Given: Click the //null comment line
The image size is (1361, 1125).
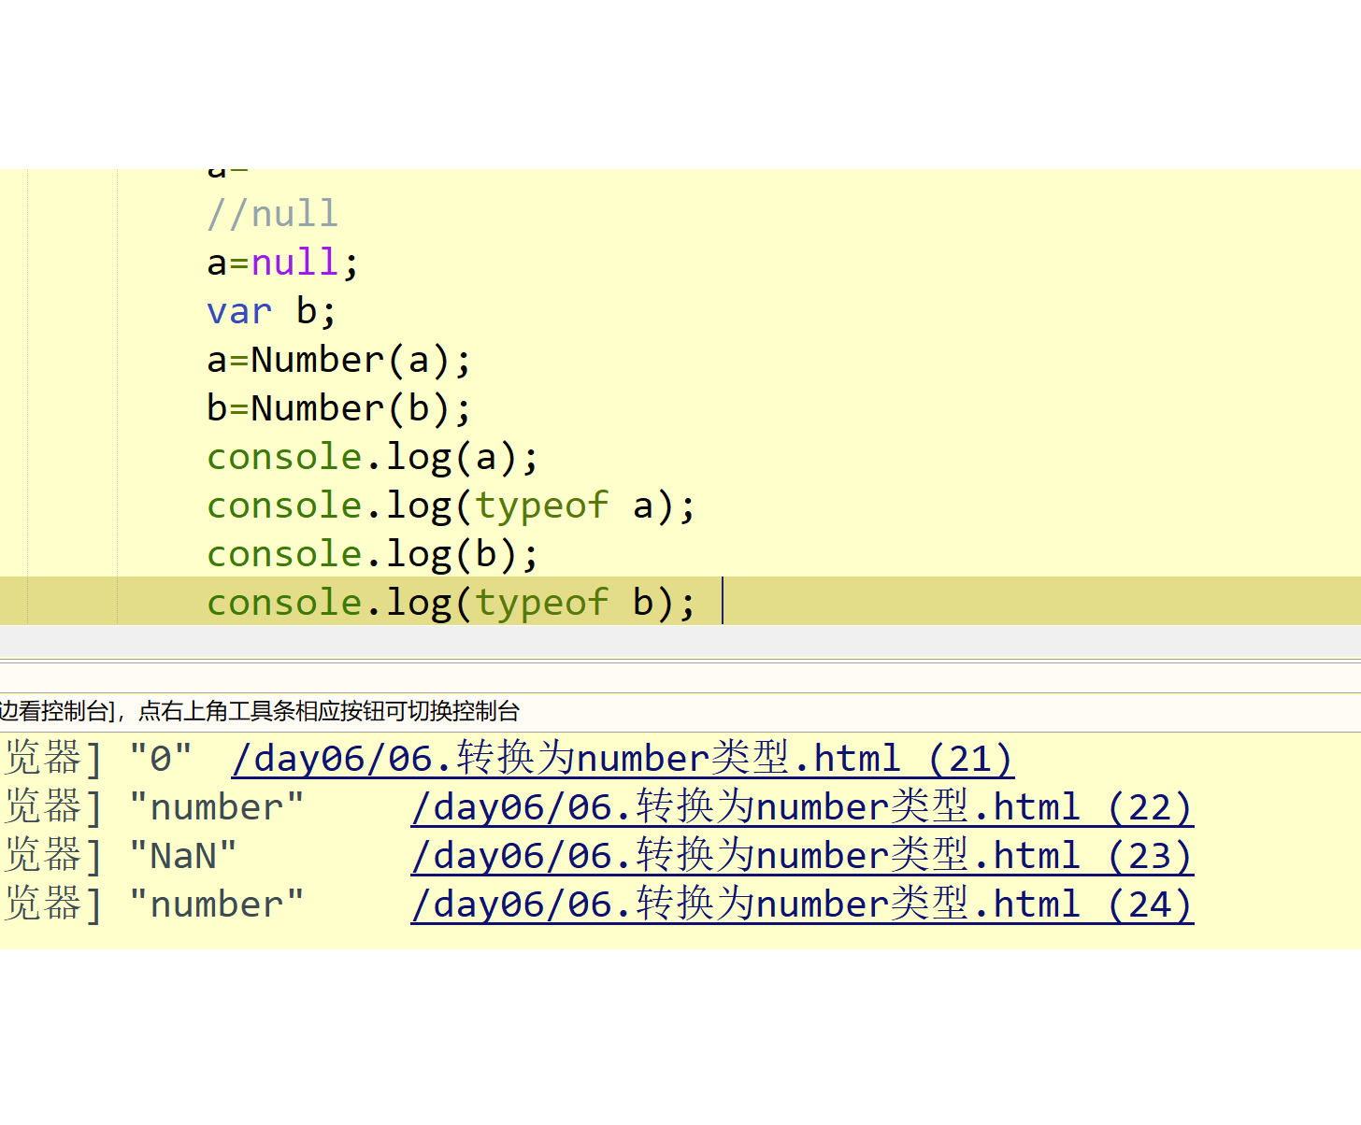Looking at the screenshot, I should tap(272, 214).
